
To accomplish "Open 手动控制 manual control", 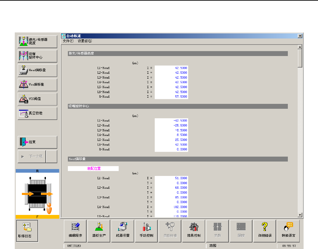I will (146, 231).
